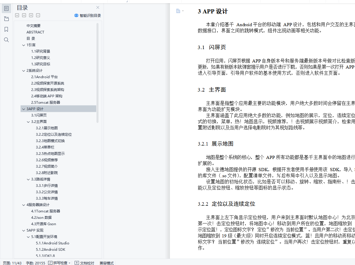Click the word count 字数: 20155
Image resolution: width=355 pixels, height=265 pixels.
coord(36,263)
